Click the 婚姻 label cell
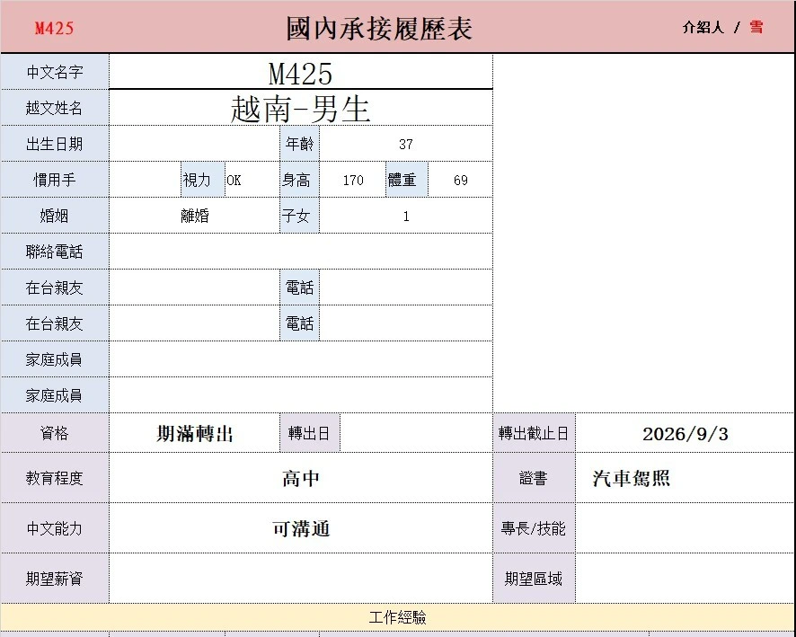796x637 pixels. [x=55, y=217]
